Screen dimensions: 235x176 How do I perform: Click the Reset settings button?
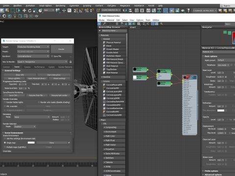(59, 78)
